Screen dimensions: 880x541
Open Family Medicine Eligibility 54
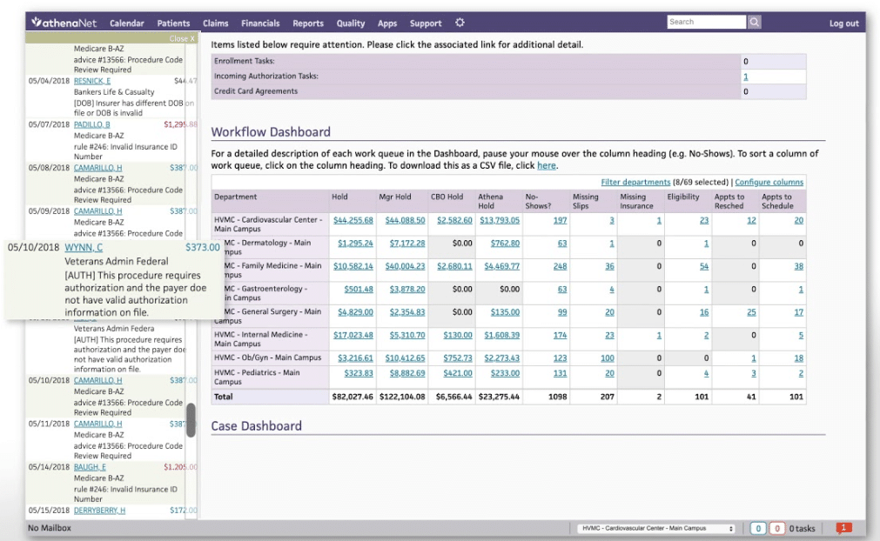click(x=704, y=266)
